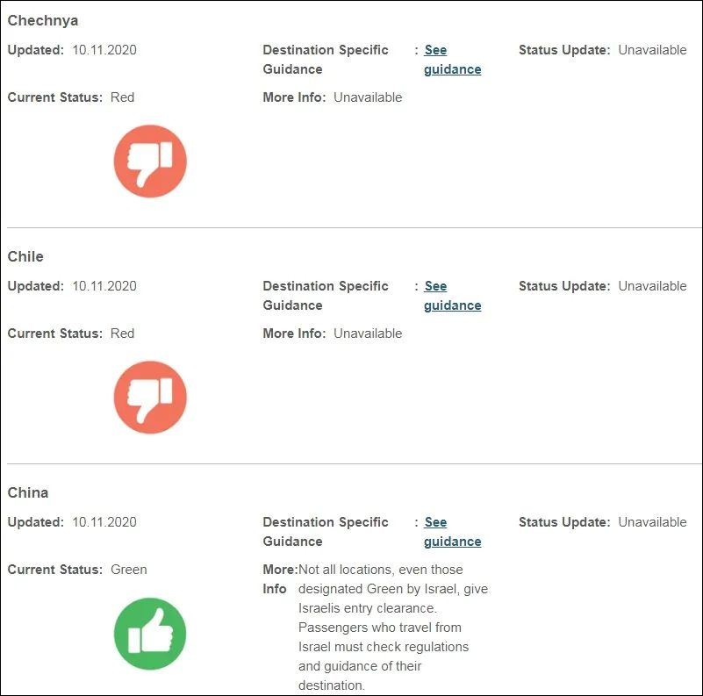Click China's green thumbs-up icon
The height and width of the screenshot is (696, 703).
[x=150, y=634]
